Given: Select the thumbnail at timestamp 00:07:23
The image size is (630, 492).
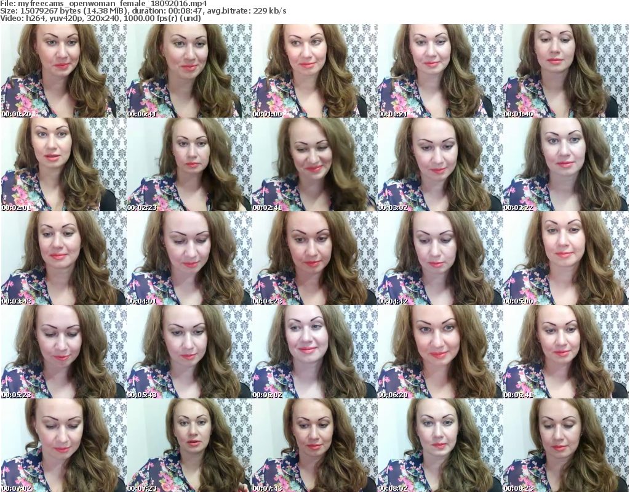Looking at the screenshot, I should [x=189, y=445].
